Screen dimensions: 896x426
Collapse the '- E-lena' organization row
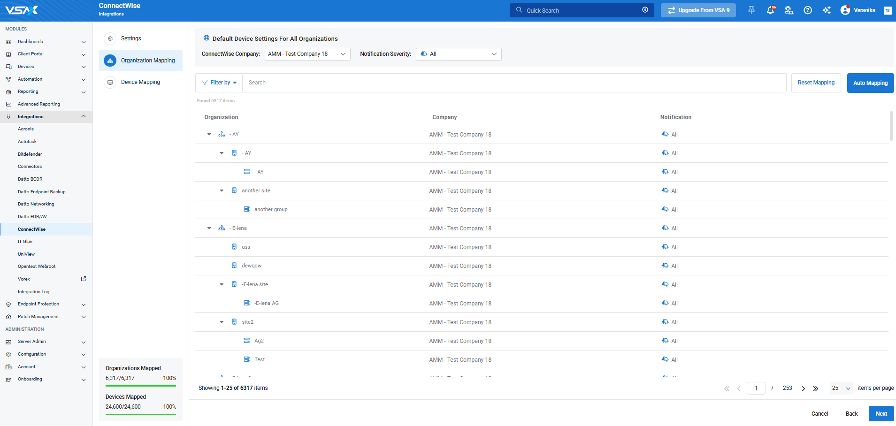point(209,228)
